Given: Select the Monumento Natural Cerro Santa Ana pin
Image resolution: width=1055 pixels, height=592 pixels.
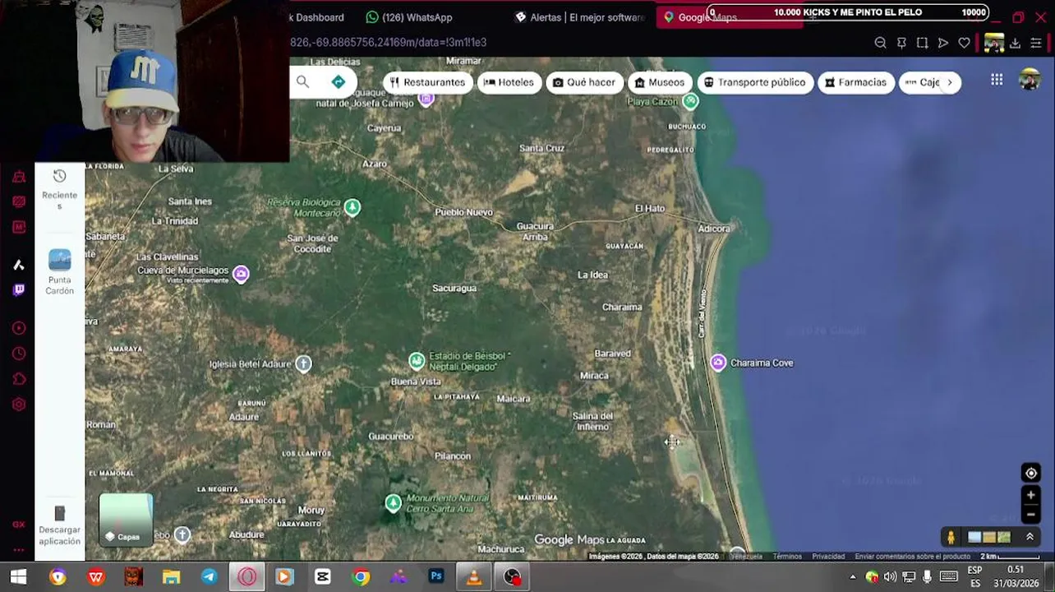Looking at the screenshot, I should click(x=393, y=502).
